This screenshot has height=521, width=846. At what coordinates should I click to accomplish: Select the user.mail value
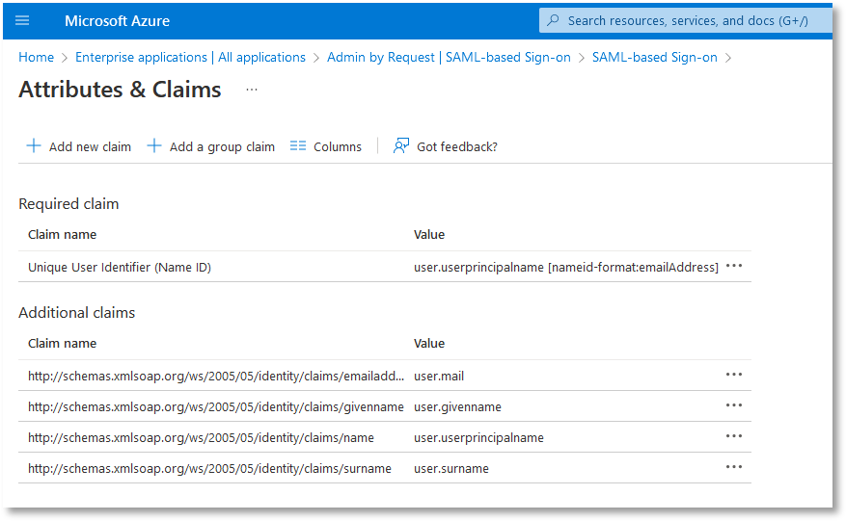(439, 377)
